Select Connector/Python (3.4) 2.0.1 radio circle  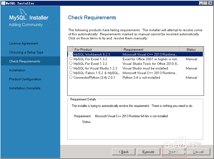click(x=71, y=77)
